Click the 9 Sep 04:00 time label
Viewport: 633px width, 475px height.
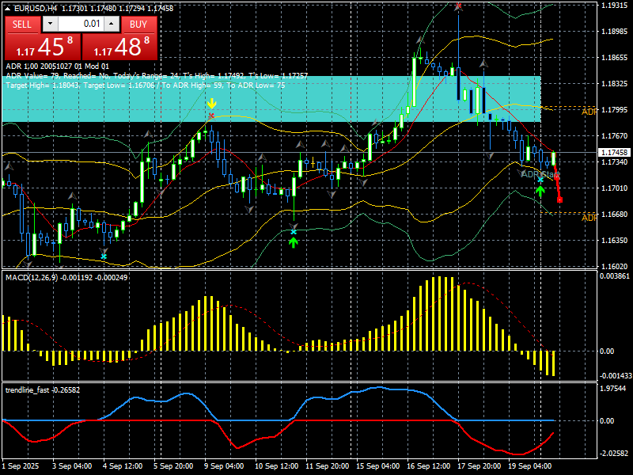pyautogui.click(x=224, y=466)
